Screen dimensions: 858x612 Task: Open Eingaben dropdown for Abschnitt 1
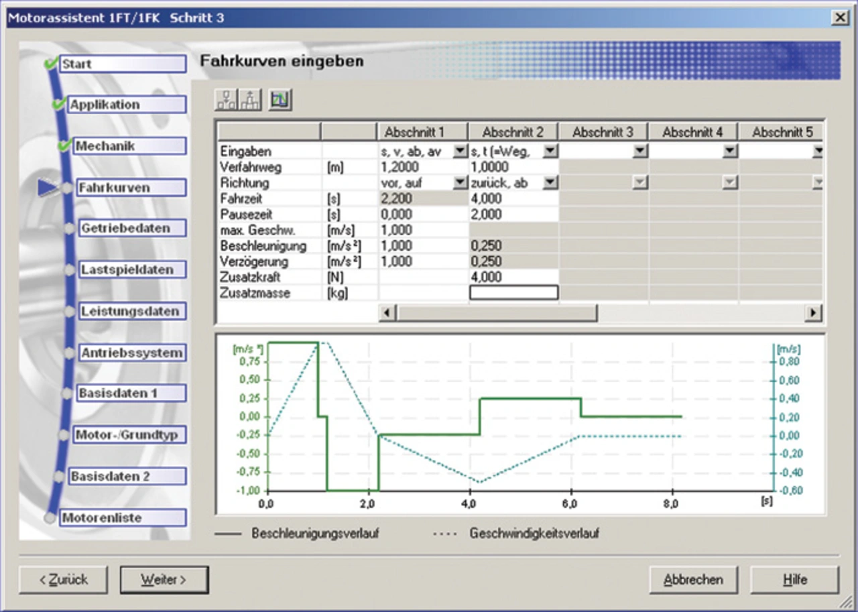(460, 151)
